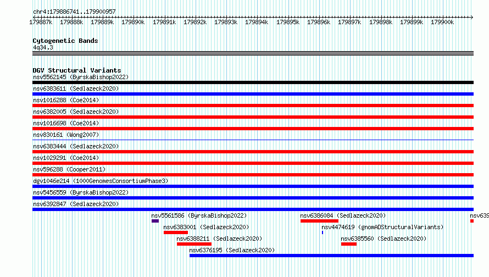Click the blue nsv6392847 variant bar
Image resolution: width=489 pixels, height=277 pixels.
(x=253, y=209)
